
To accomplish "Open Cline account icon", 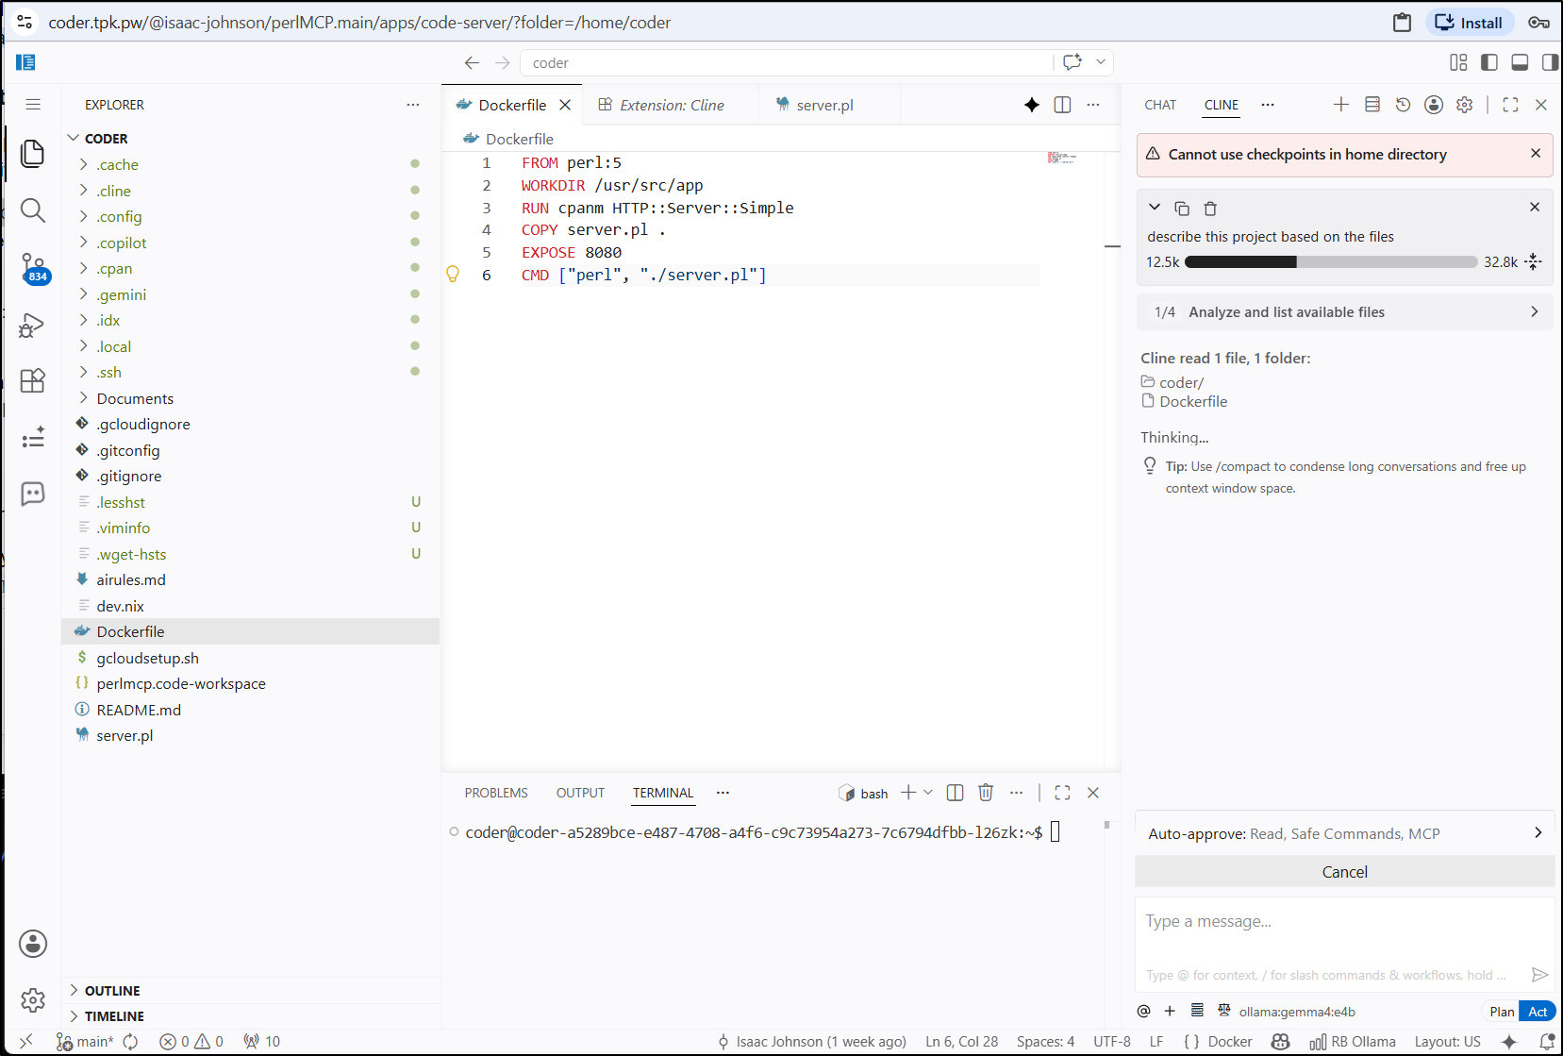I will tap(1434, 105).
